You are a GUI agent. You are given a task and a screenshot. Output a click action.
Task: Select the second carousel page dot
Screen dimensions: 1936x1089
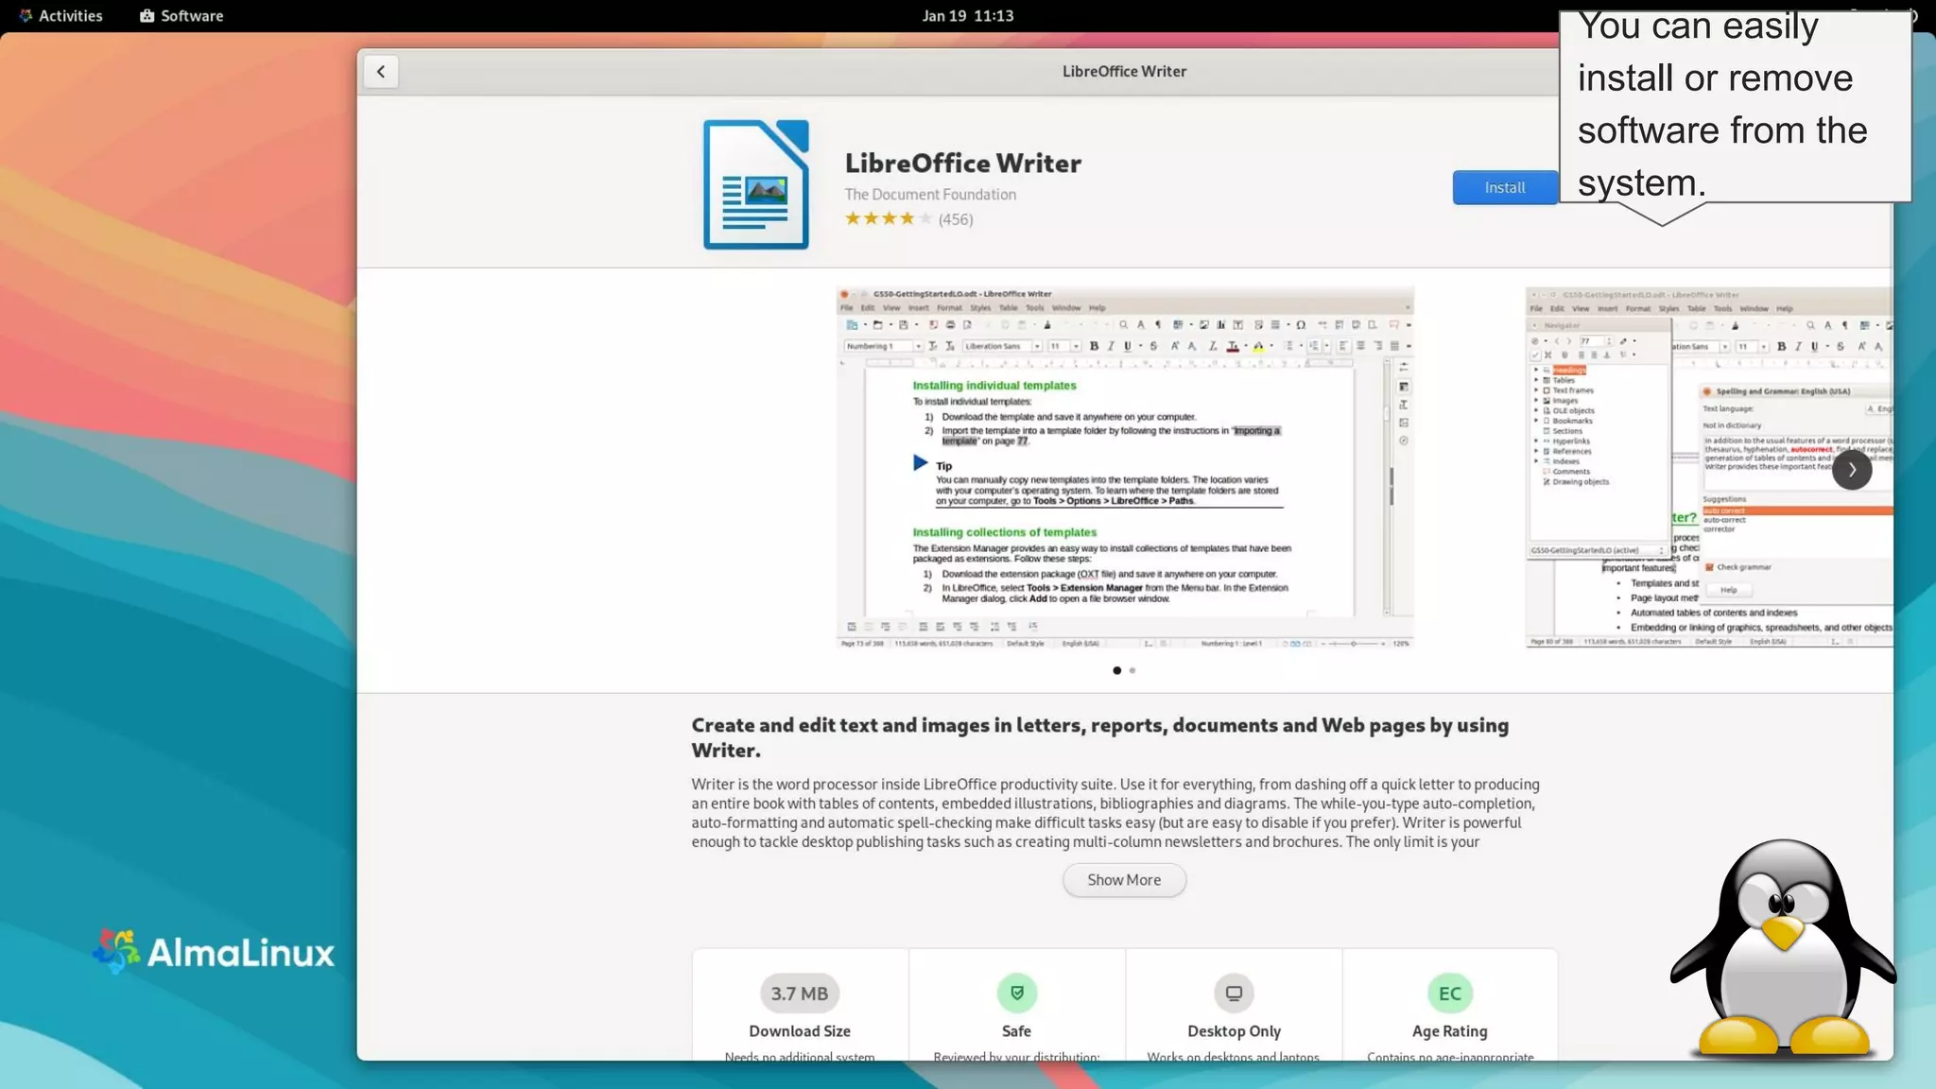coord(1132,670)
